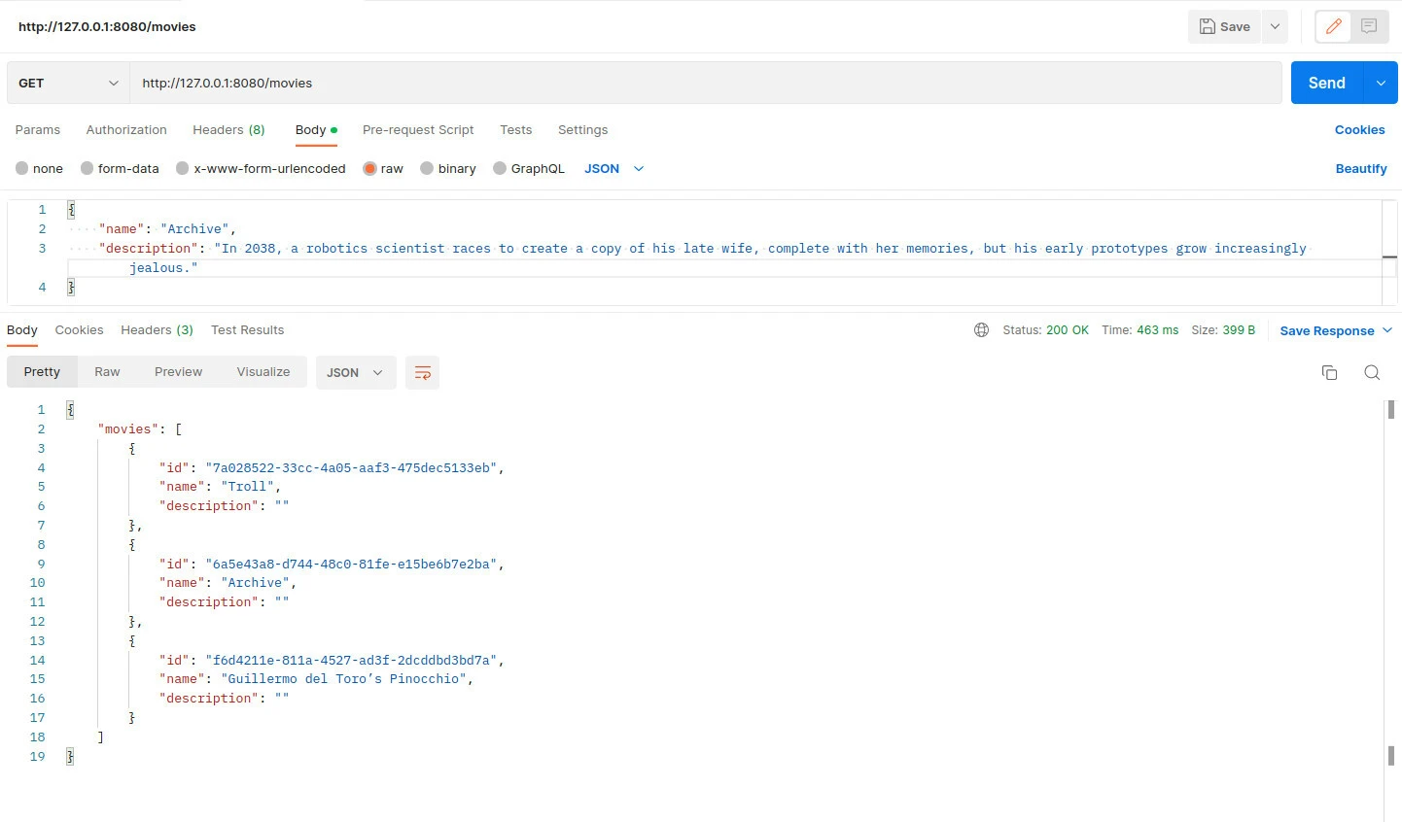This screenshot has height=822, width=1402.
Task: Click the request URL input field
Action: click(705, 83)
